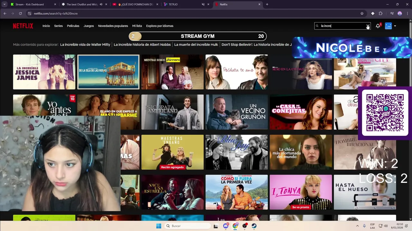This screenshot has width=412, height=231.
Task: Go back with browser back arrow
Action: pyautogui.click(x=5, y=13)
